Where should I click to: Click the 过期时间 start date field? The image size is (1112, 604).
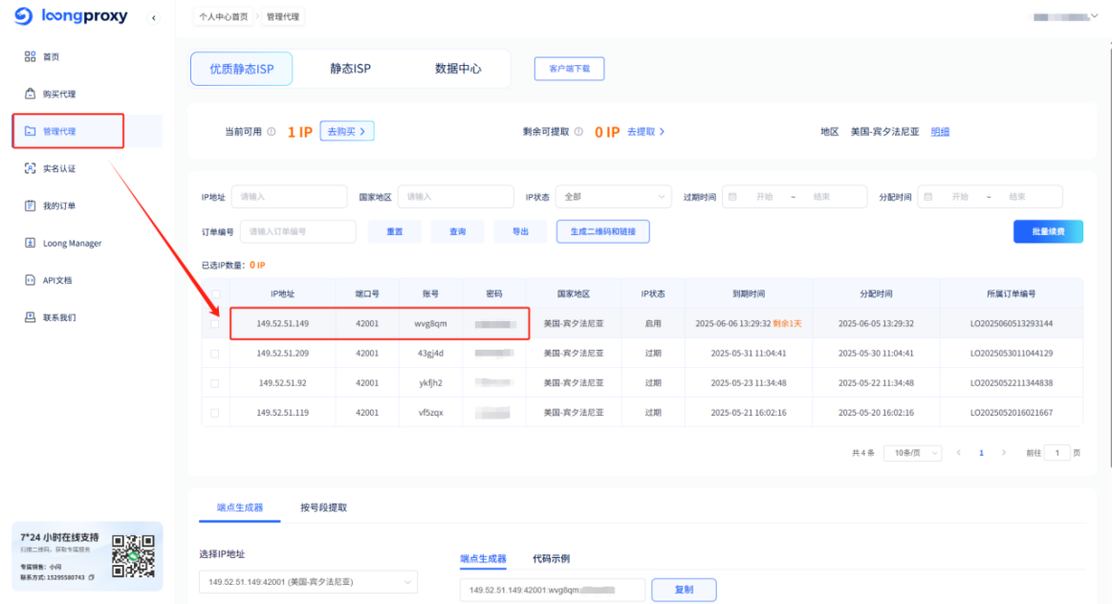[x=765, y=196]
